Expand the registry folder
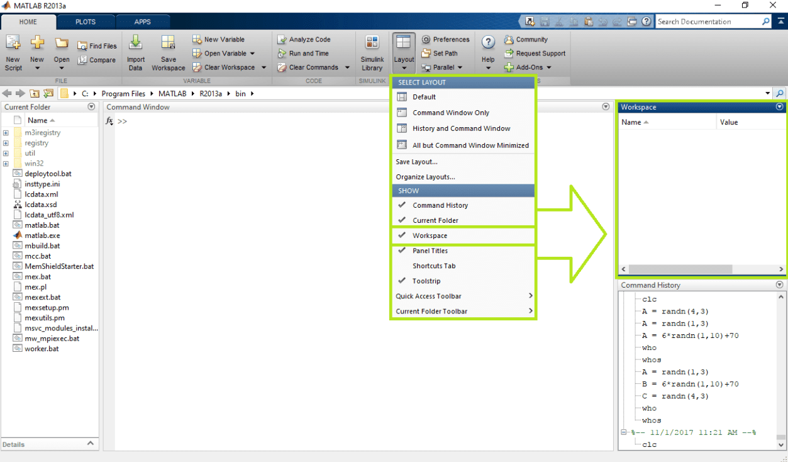The height and width of the screenshot is (462, 788). click(6, 143)
